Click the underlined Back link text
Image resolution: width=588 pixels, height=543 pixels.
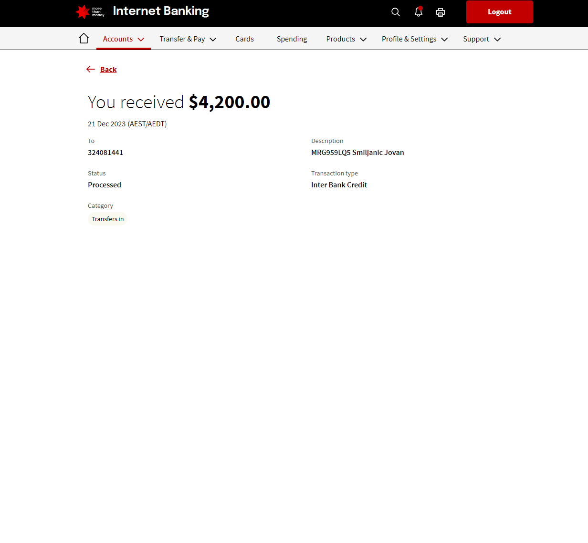point(108,70)
